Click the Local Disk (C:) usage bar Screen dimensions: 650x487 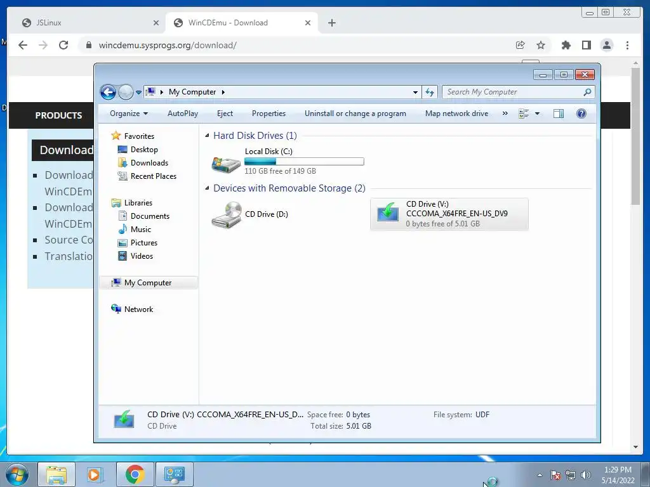tap(304, 162)
